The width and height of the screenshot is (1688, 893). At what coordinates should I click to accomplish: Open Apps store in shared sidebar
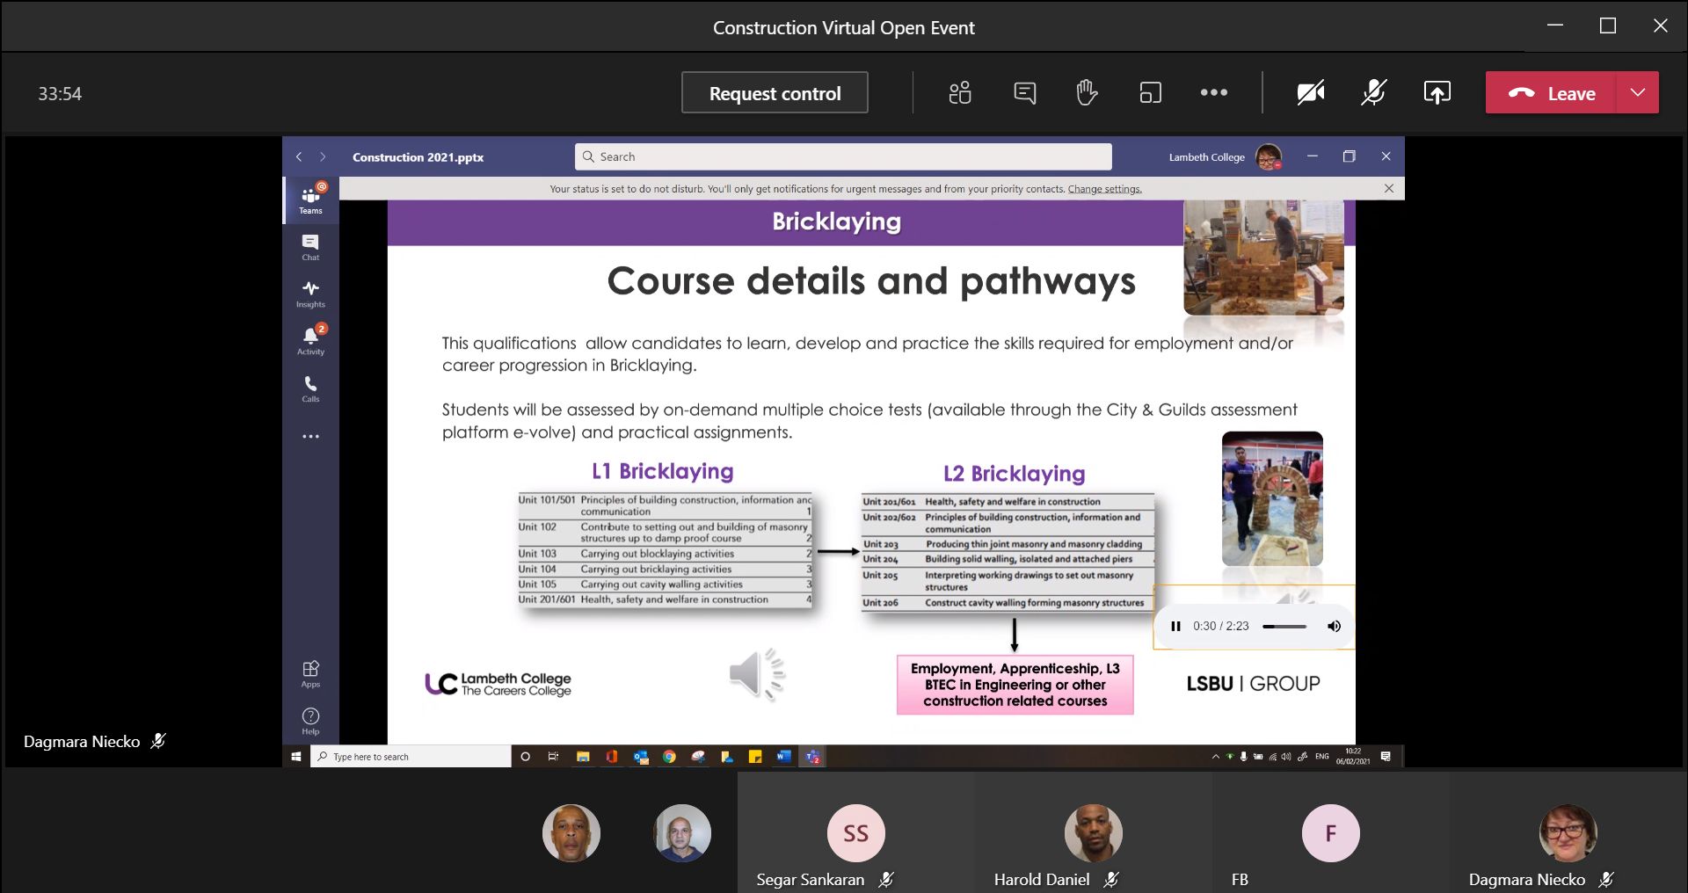[x=310, y=674]
